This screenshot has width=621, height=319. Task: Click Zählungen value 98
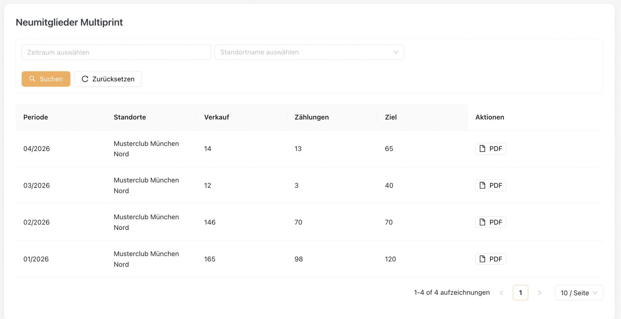299,259
